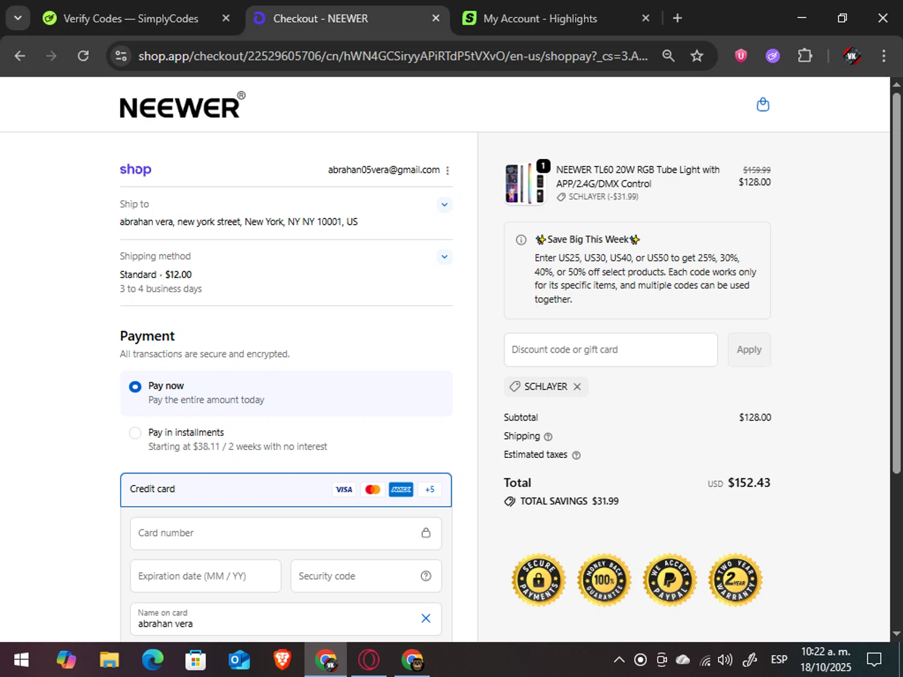Switch to Verify Codes — SimplyCodes tab
Screen dimensions: 903x677
[130, 19]
